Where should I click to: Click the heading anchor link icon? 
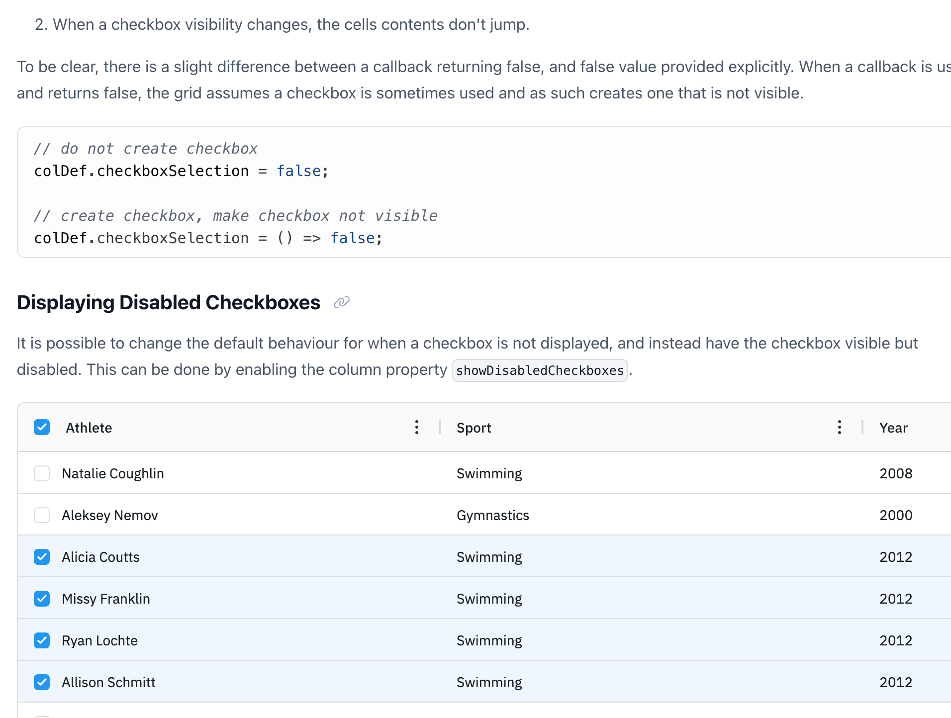coord(341,302)
